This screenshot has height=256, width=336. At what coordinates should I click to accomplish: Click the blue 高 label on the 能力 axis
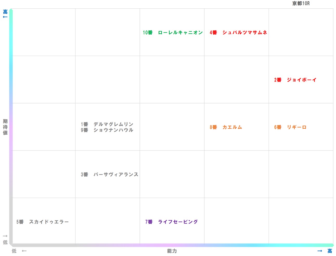(x=330, y=251)
